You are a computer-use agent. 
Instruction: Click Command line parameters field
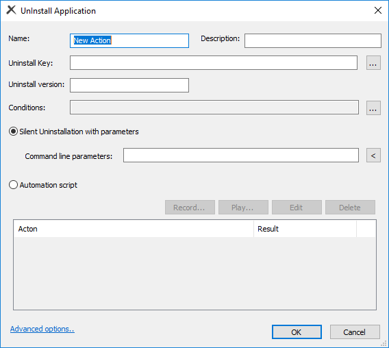[241, 156]
